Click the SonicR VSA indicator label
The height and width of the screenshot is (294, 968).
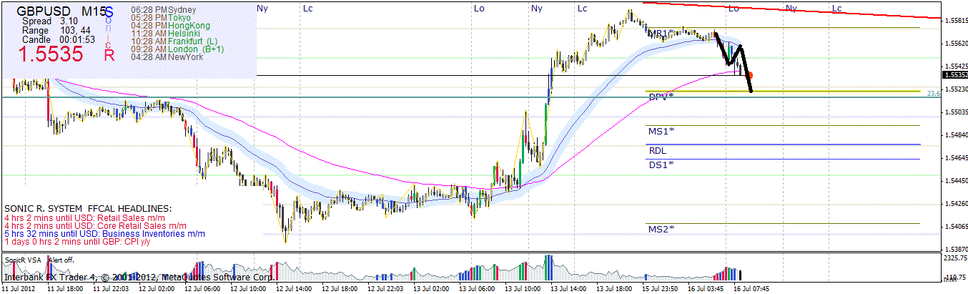point(22,260)
